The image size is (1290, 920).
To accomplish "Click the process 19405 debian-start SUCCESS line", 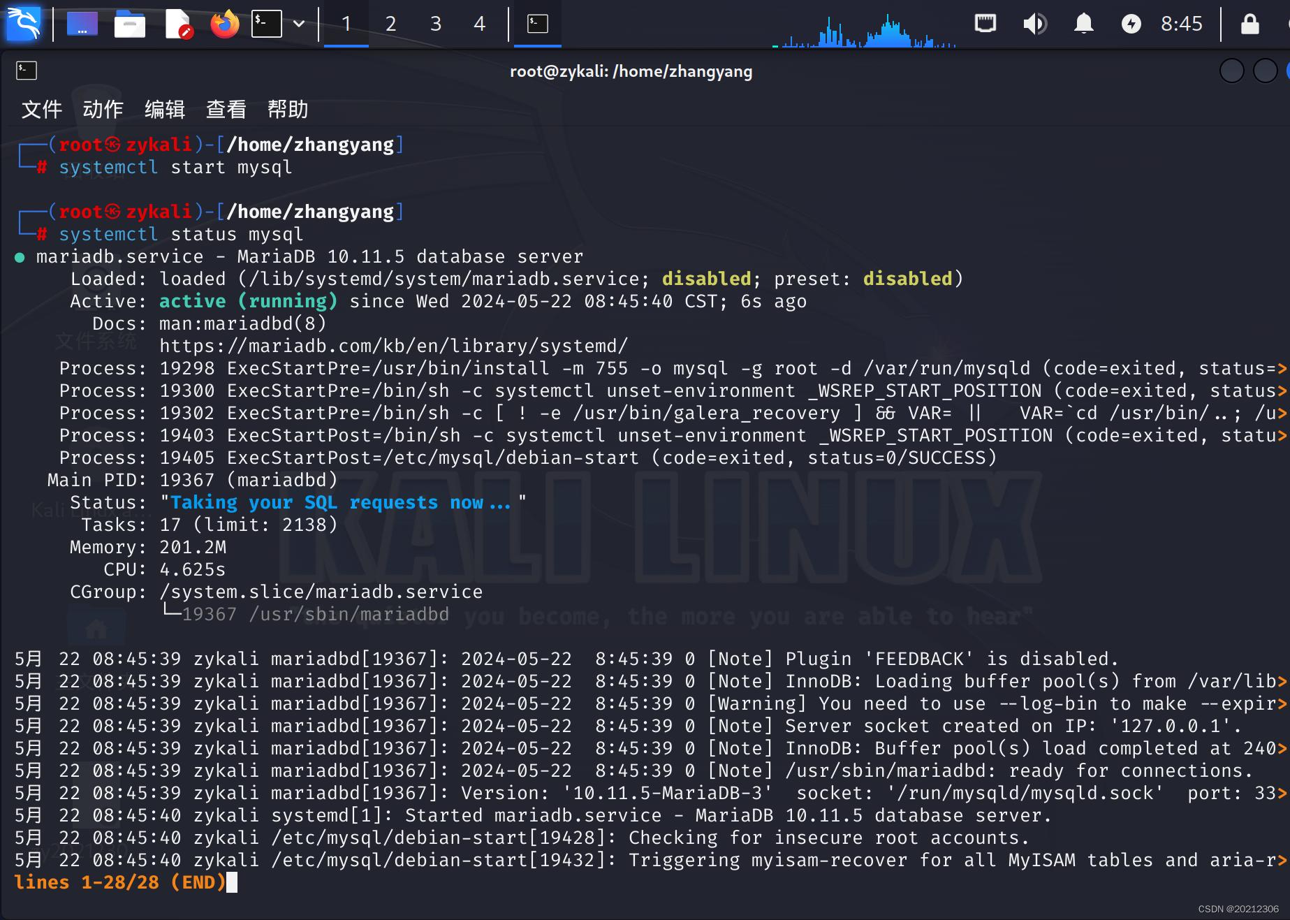I will [528, 458].
